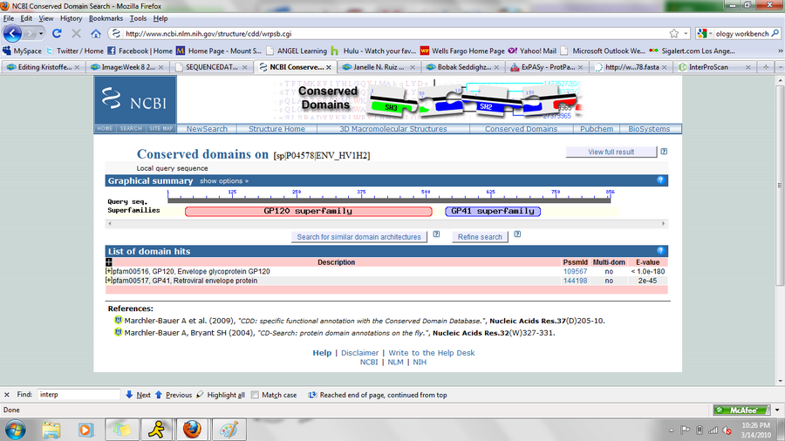Select the GP120 superfamily red bar

[x=308, y=211]
